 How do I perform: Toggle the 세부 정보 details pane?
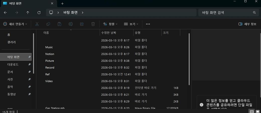pyautogui.click(x=247, y=24)
